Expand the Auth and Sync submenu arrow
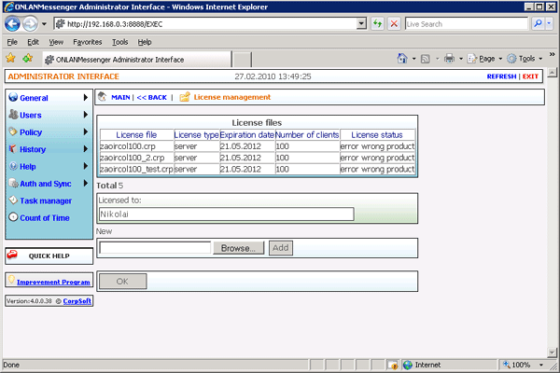This screenshot has width=560, height=373. (x=85, y=183)
